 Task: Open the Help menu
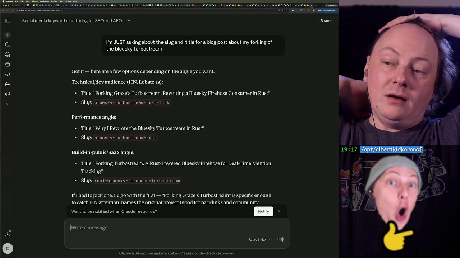(x=75, y=1)
